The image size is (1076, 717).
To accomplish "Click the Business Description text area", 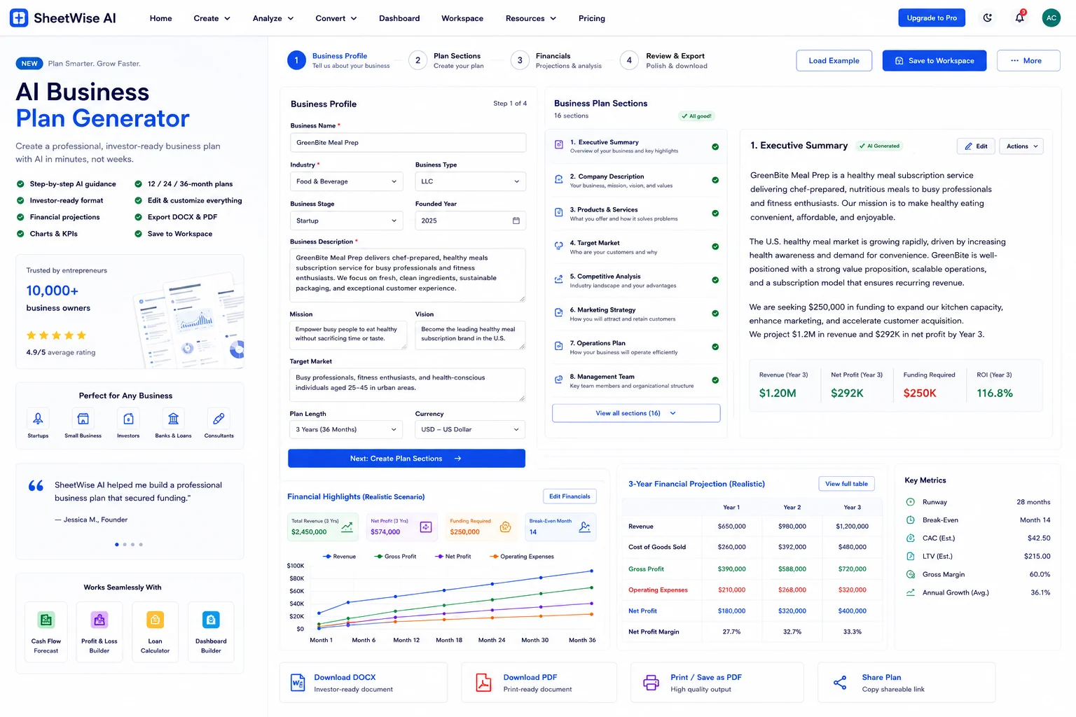I will pyautogui.click(x=408, y=275).
